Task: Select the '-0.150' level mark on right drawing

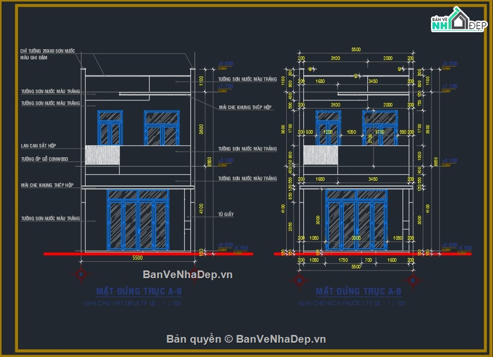Action: coord(464,248)
